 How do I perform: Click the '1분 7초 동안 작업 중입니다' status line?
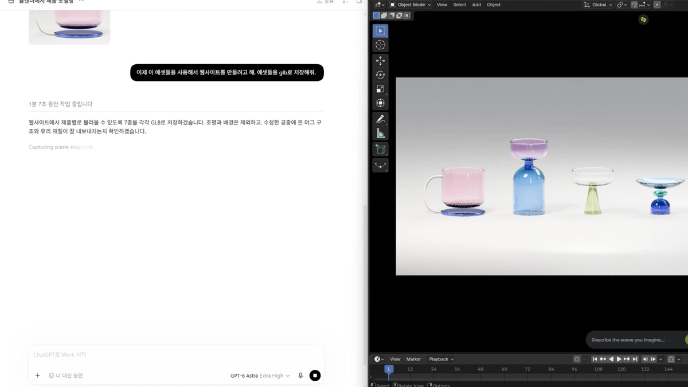tap(60, 104)
